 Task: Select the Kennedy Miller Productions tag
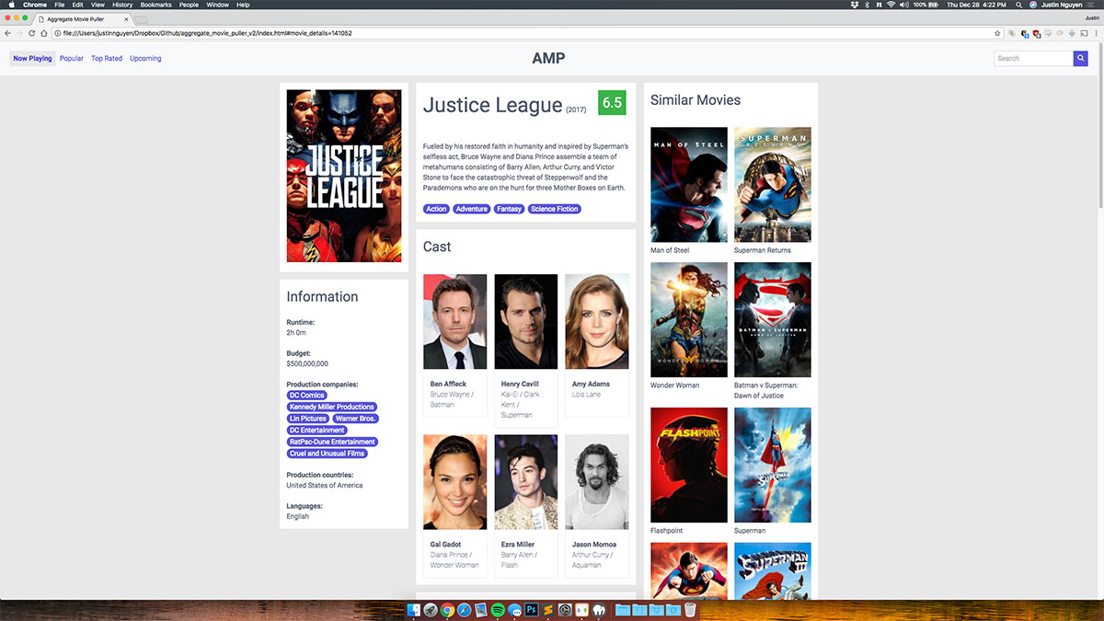331,407
